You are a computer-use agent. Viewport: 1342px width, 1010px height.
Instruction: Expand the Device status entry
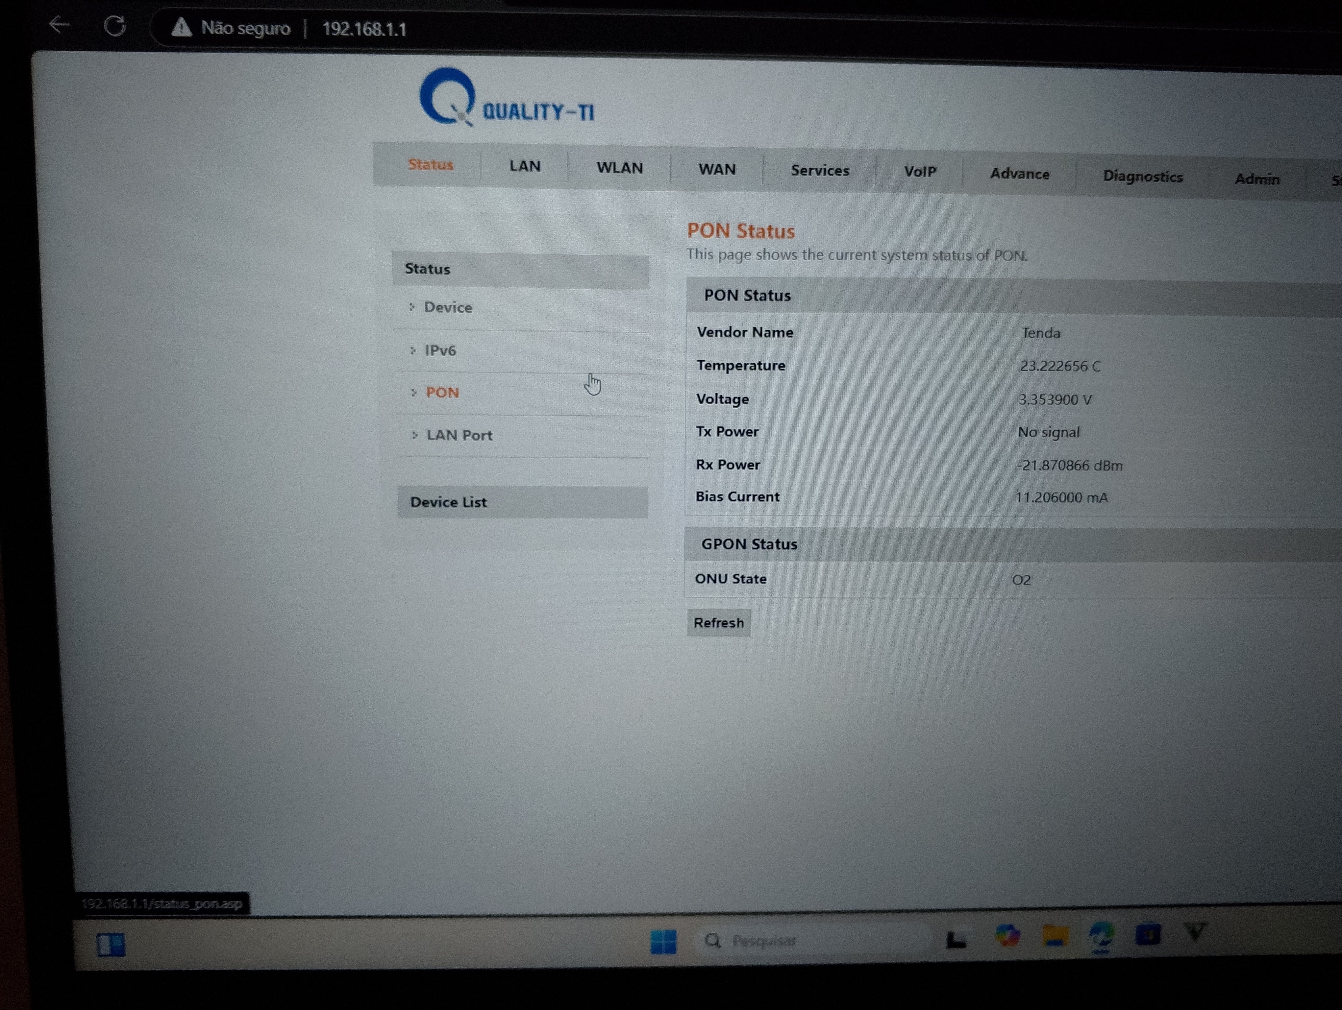pyautogui.click(x=448, y=307)
